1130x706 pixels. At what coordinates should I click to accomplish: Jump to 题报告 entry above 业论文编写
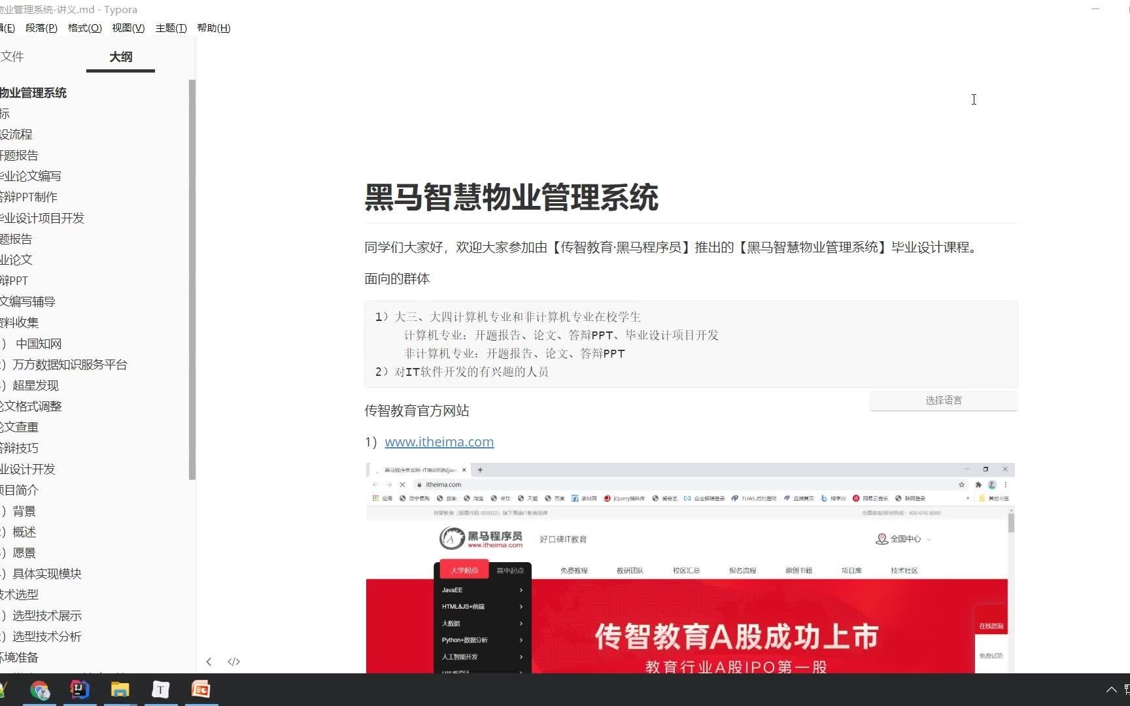[19, 156]
